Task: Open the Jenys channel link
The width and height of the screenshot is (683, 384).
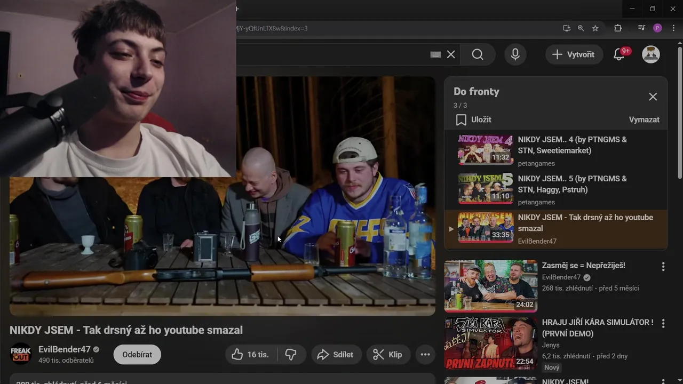Action: [x=551, y=345]
